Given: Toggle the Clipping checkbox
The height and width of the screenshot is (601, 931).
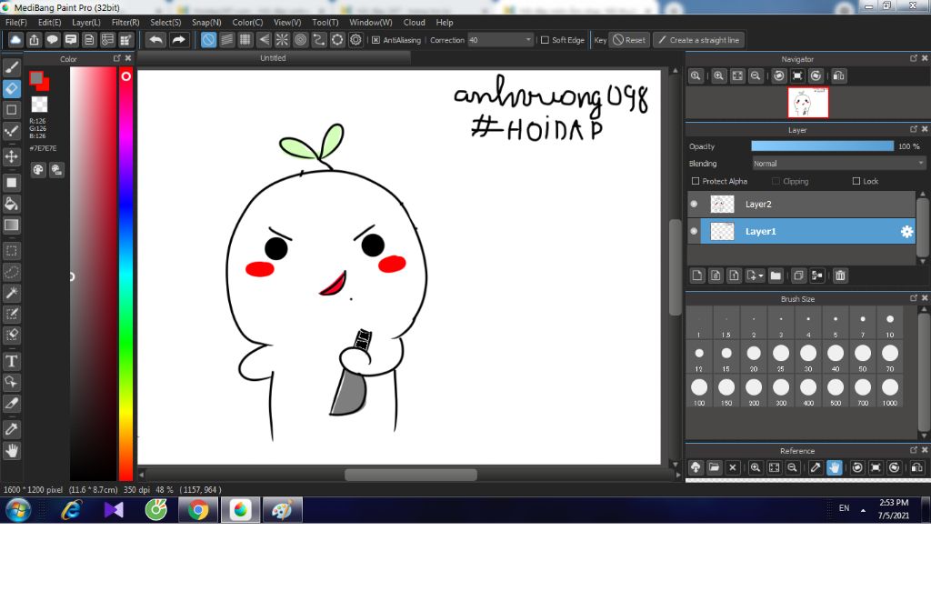Looking at the screenshot, I should (776, 181).
